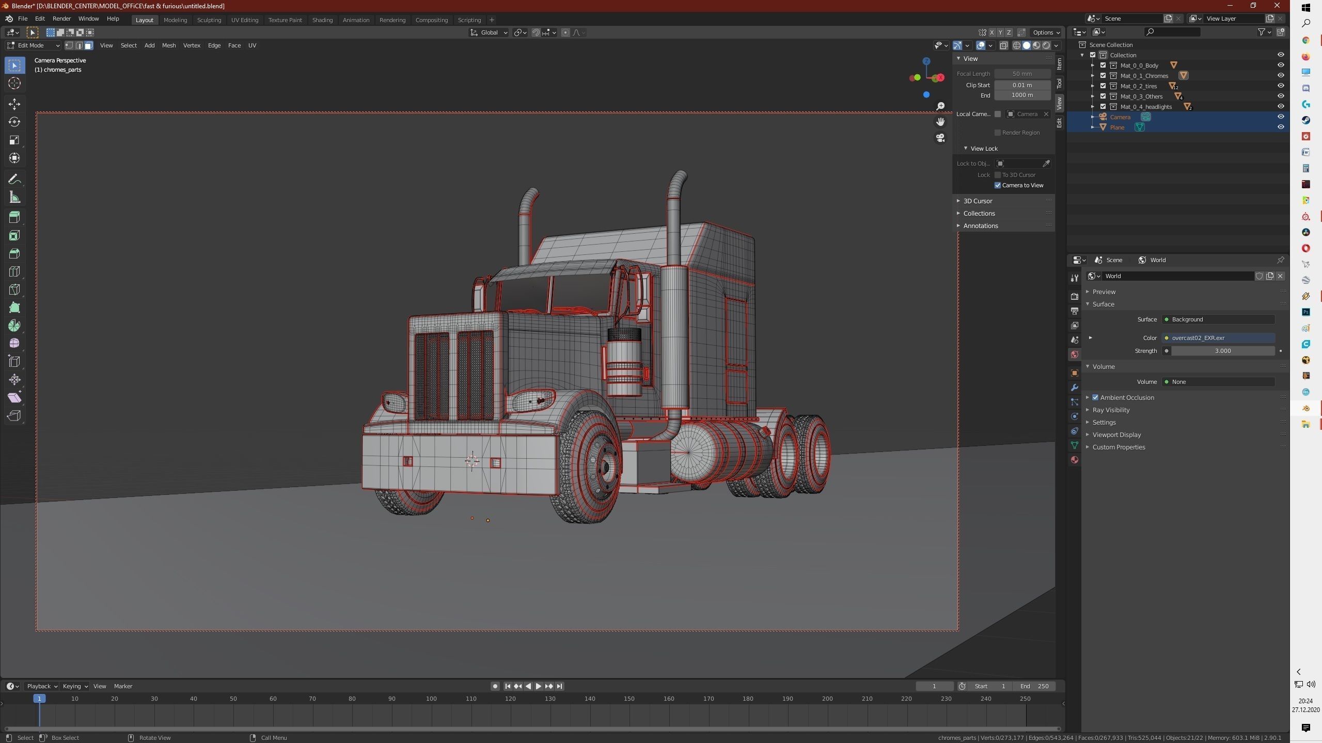The width and height of the screenshot is (1322, 743).
Task: Click the overcast02_EXR.exr color texture field
Action: (x=1218, y=338)
